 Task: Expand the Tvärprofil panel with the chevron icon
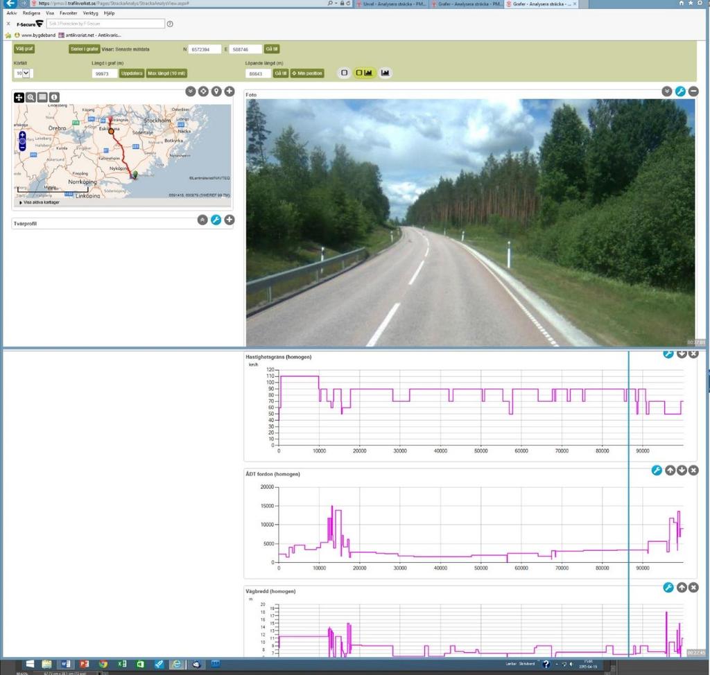202,220
